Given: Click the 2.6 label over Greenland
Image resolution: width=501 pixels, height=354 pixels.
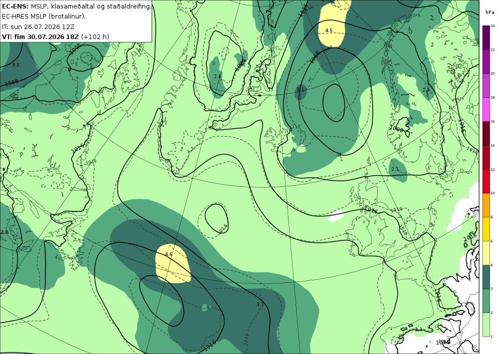Looking at the screenshot, I should pyautogui.click(x=217, y=76).
